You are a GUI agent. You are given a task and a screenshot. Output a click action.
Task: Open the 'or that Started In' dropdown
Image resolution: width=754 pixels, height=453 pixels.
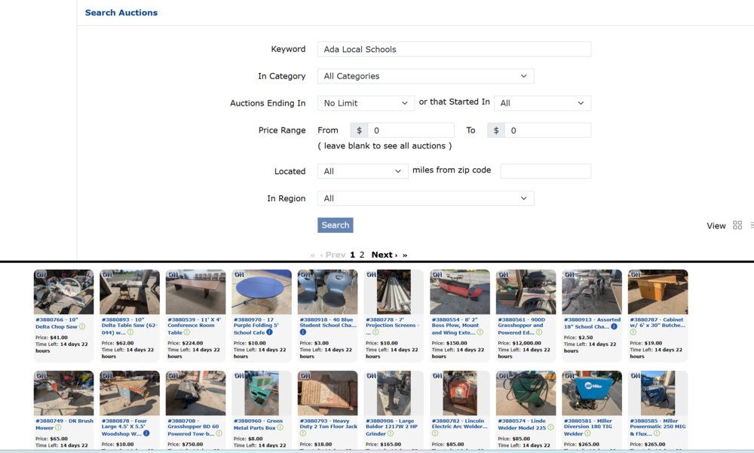[x=544, y=103]
